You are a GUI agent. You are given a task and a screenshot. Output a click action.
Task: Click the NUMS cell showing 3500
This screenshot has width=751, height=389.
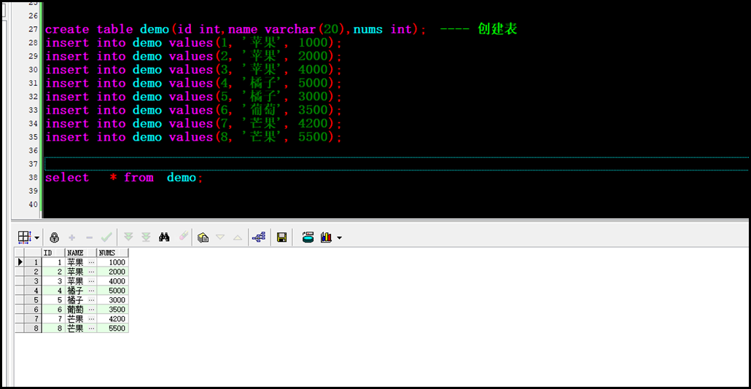click(x=112, y=310)
